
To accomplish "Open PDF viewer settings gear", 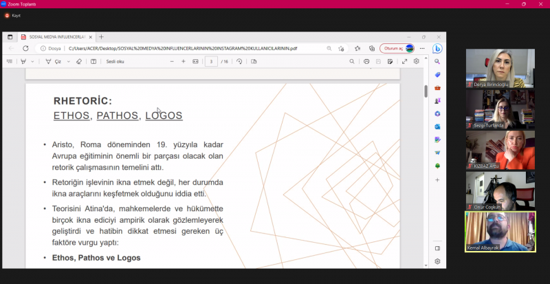I will pos(417,61).
